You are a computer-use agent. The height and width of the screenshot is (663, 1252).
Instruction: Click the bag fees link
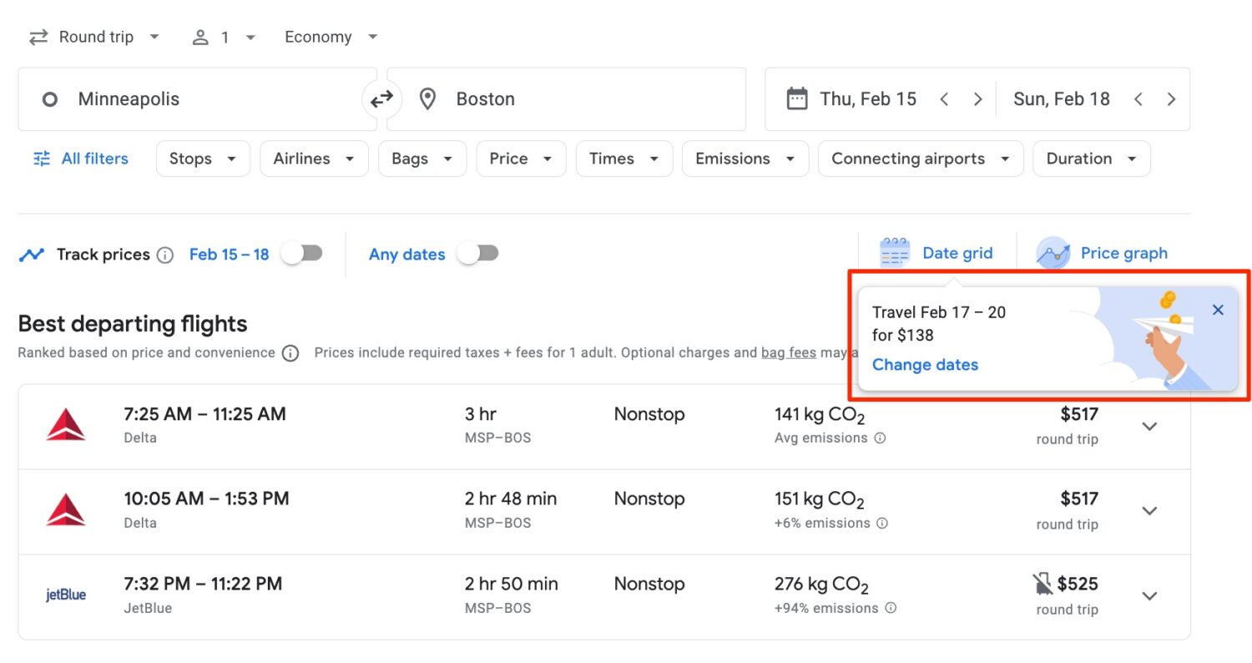pos(788,352)
